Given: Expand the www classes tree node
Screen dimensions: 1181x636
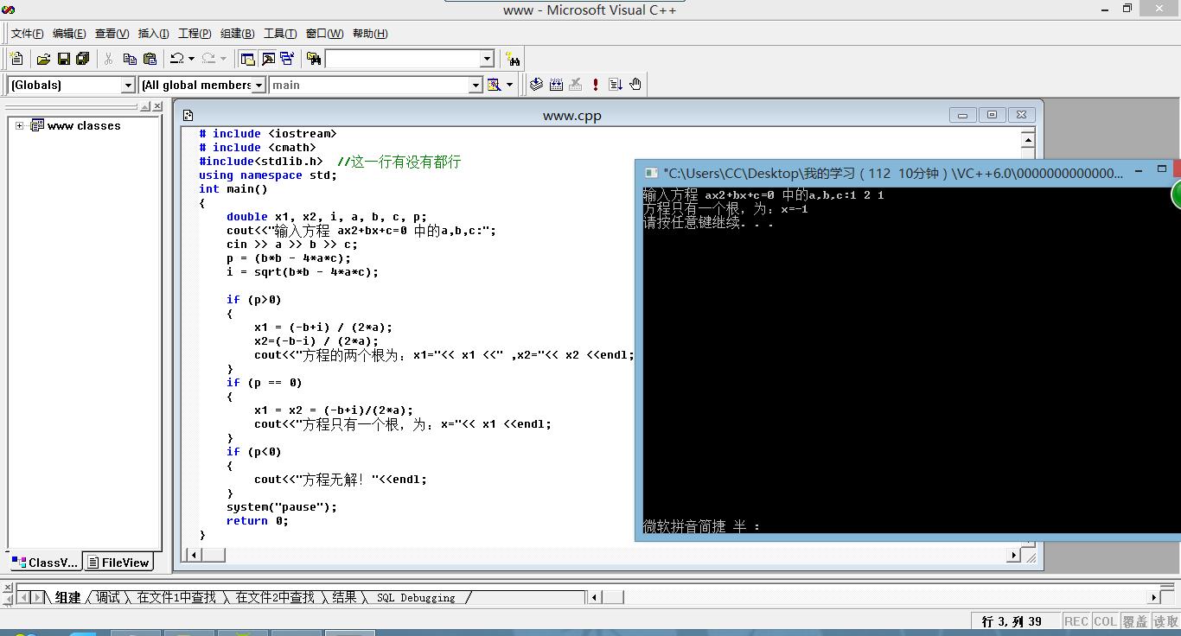Looking at the screenshot, I should pyautogui.click(x=19, y=125).
